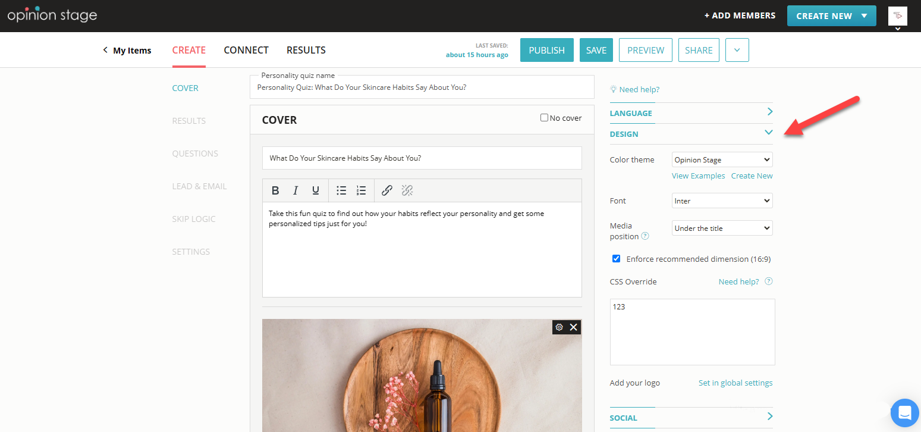Collapse the DESIGN section
This screenshot has width=921, height=432.
click(x=769, y=132)
